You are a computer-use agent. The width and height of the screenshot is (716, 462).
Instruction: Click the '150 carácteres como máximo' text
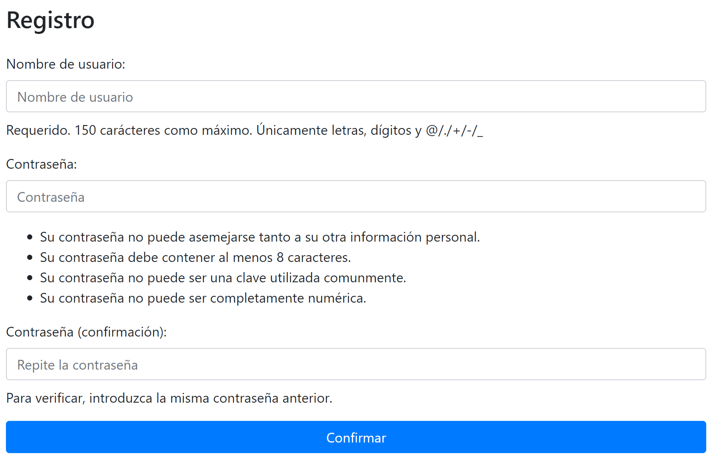click(163, 130)
